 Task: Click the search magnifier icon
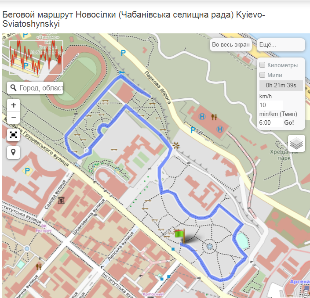point(13,88)
